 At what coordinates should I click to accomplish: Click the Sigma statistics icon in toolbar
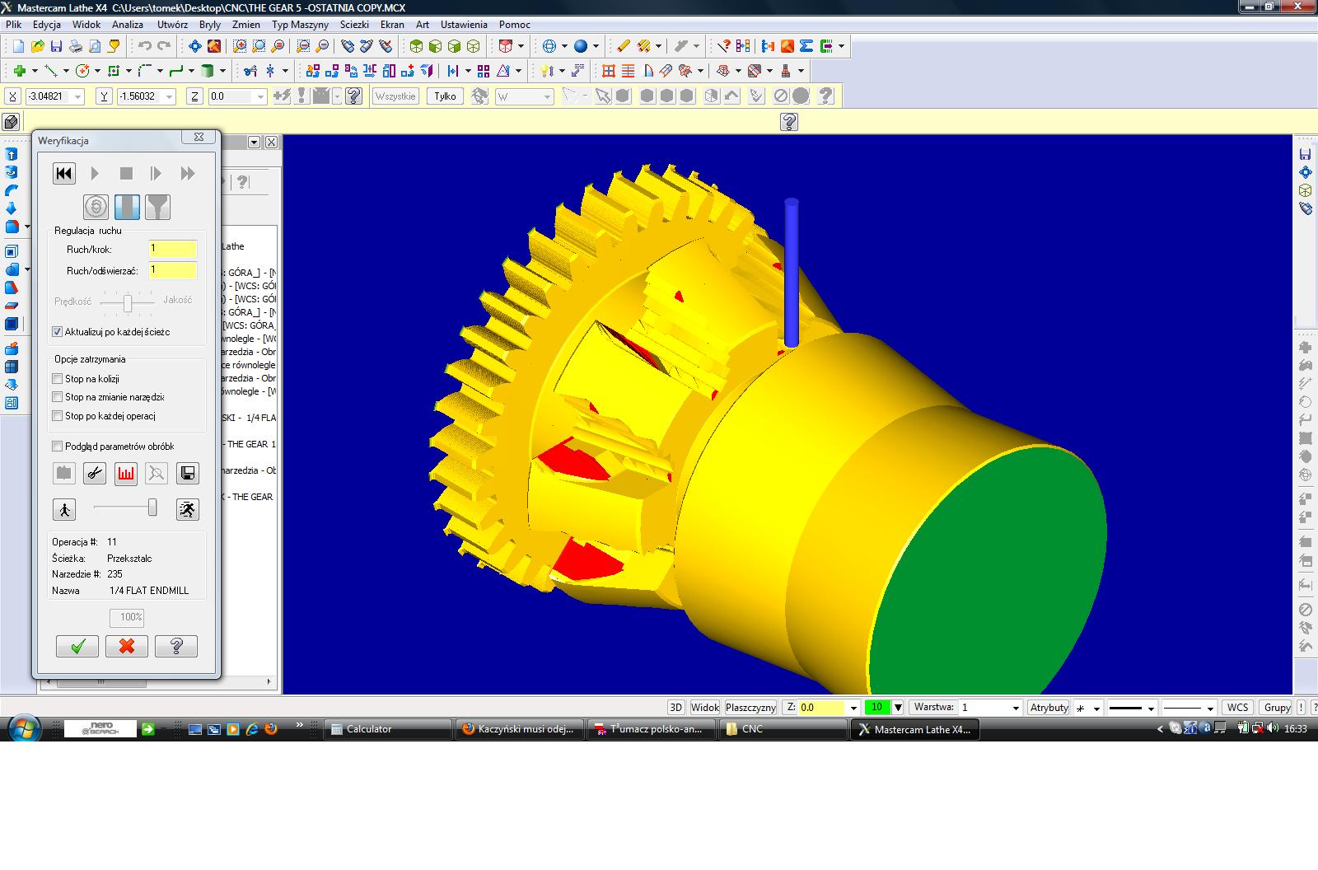tap(806, 46)
